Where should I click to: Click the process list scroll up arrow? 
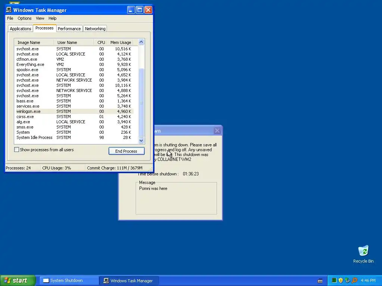tap(141, 42)
